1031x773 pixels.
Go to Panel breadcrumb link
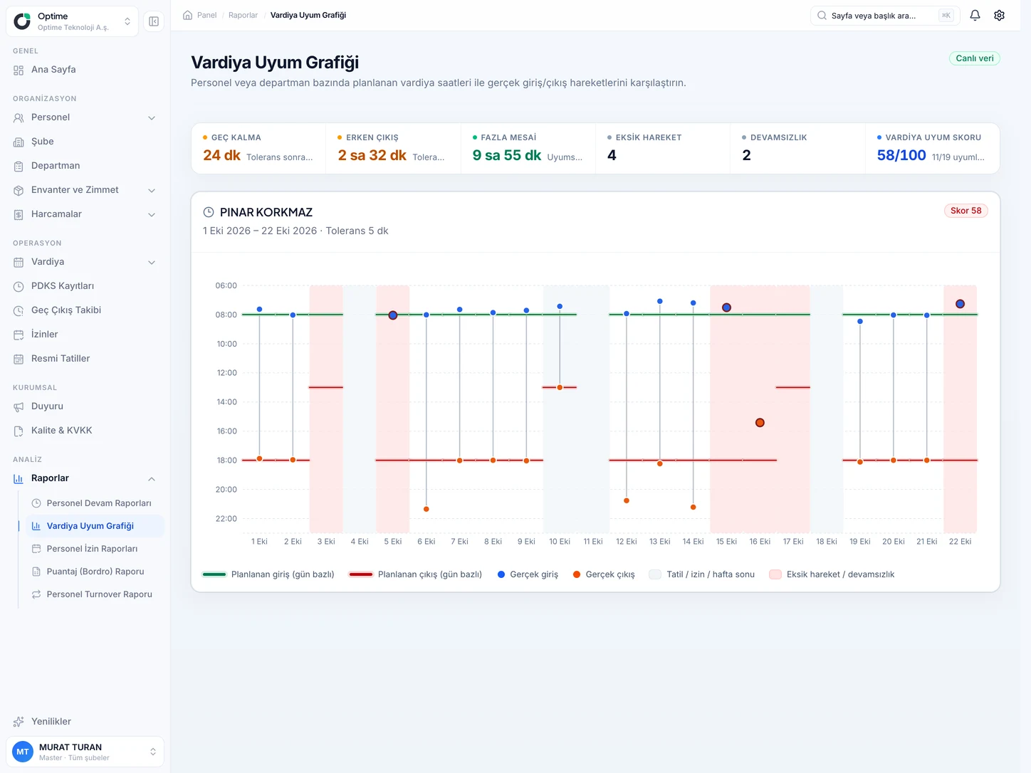pyautogui.click(x=206, y=15)
